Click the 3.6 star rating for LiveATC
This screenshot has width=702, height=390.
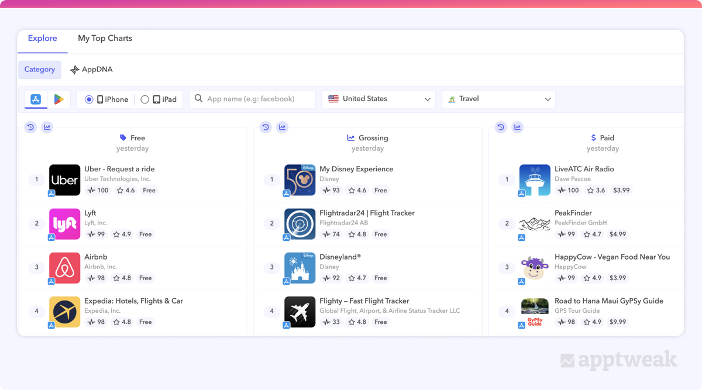pyautogui.click(x=595, y=191)
